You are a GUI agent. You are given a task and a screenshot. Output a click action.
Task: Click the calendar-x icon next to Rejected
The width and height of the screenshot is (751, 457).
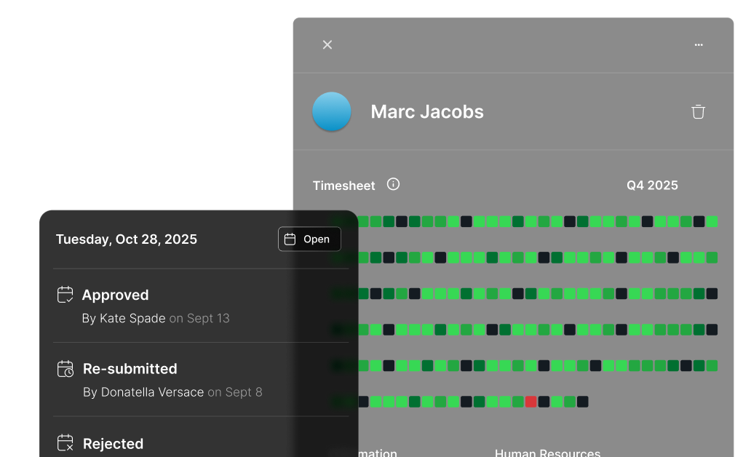(x=65, y=442)
